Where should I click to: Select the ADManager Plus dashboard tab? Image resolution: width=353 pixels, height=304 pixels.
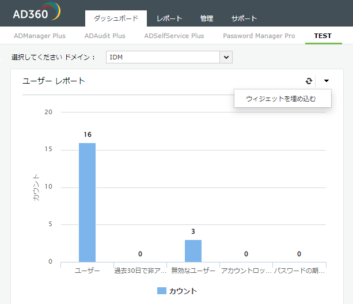click(40, 36)
